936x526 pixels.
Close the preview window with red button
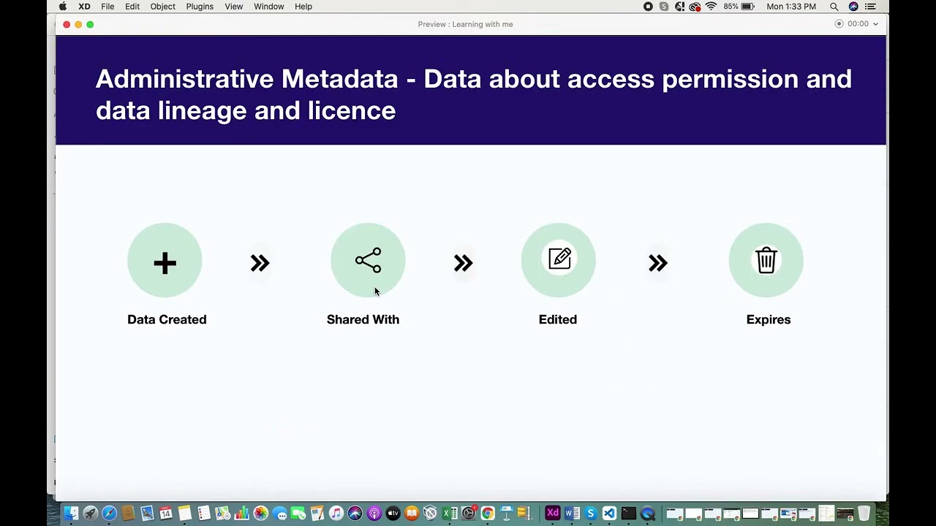point(67,24)
